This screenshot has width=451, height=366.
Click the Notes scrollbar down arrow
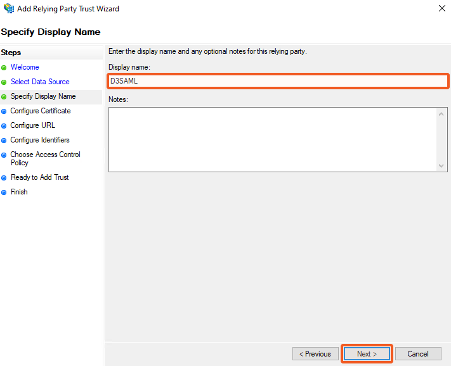click(441, 165)
